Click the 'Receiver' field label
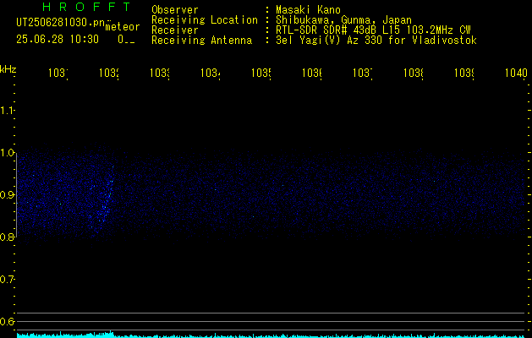The width and height of the screenshot is (532, 338). click(x=175, y=30)
